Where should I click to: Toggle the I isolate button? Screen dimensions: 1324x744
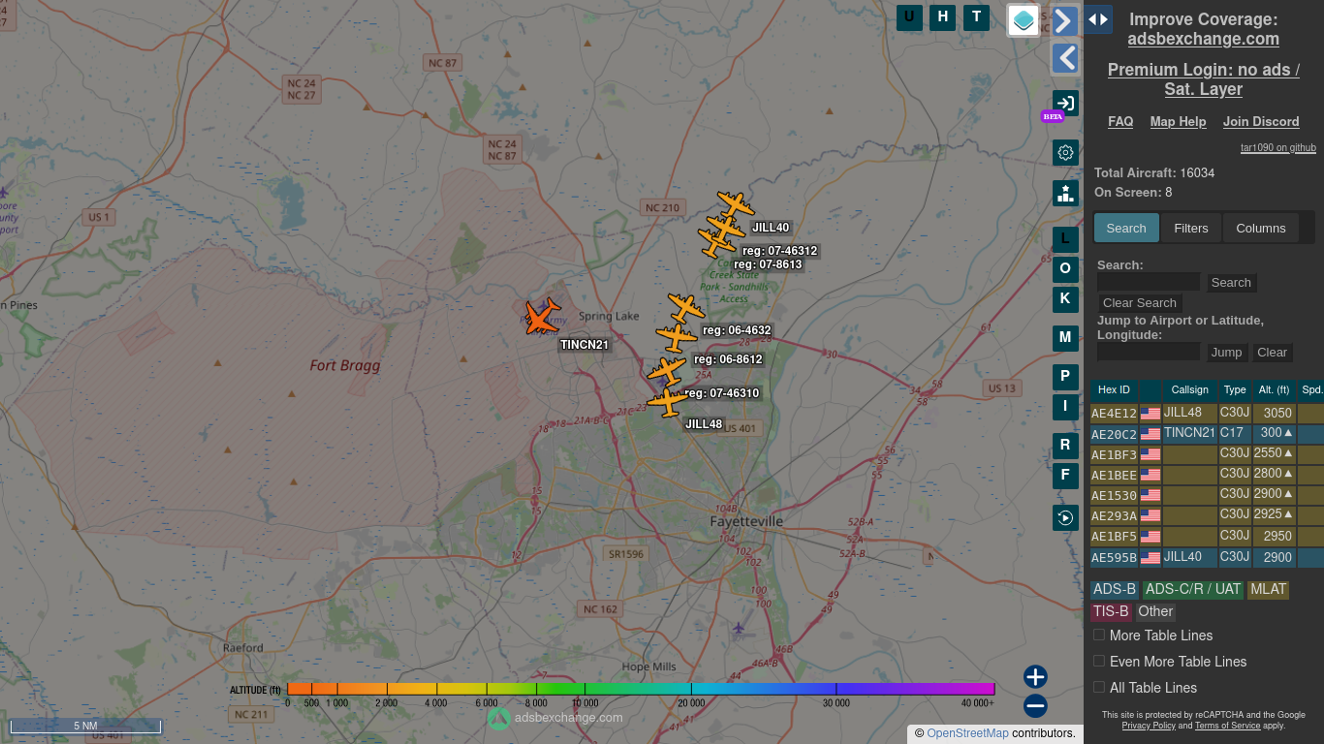[1065, 407]
